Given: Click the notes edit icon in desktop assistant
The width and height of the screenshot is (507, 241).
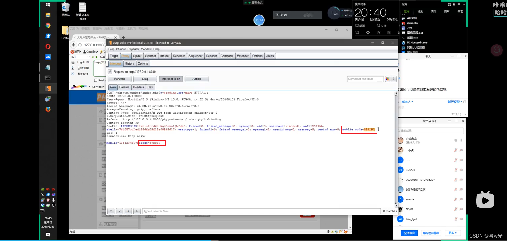Looking at the screenshot, I should pyautogui.click(x=379, y=33).
